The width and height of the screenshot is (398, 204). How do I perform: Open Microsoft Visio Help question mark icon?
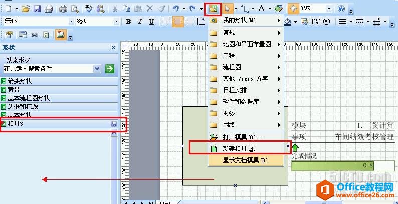341,9
